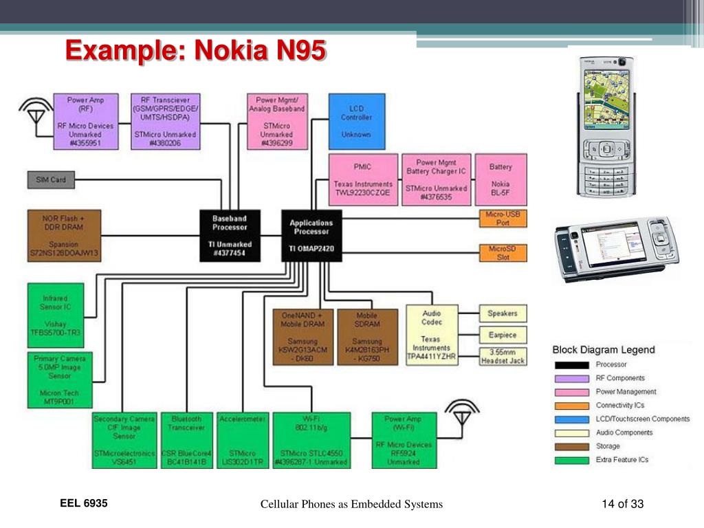The image size is (704, 528).
Task: Select the upright Nokia N95 phone image
Action: [x=606, y=126]
